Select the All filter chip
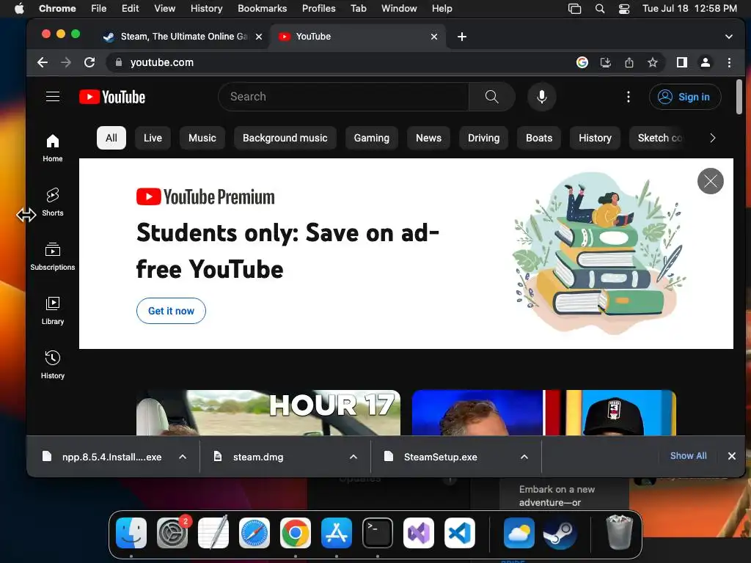This screenshot has width=751, height=563. (x=111, y=138)
